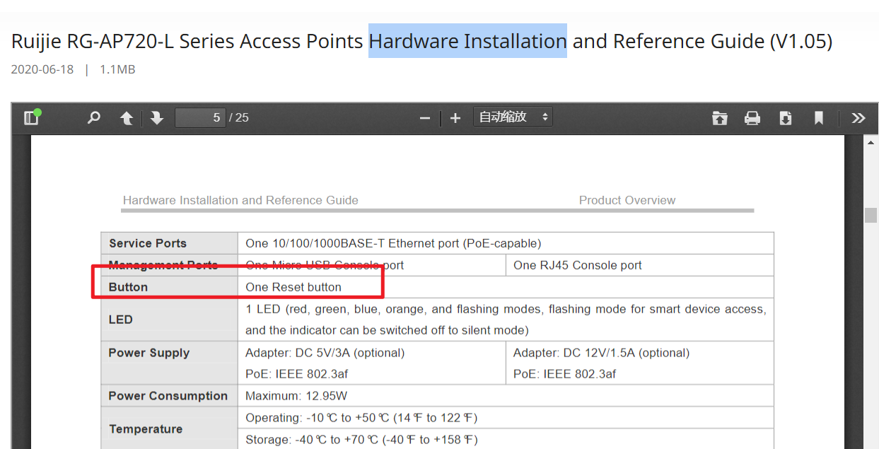
Task: Click the 'Maximum: 12.95W' value
Action: tap(296, 396)
